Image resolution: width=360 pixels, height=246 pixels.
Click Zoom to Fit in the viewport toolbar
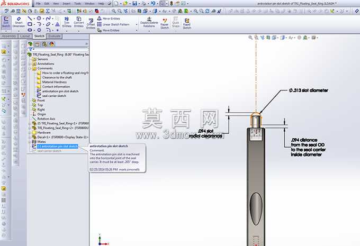click(x=251, y=38)
